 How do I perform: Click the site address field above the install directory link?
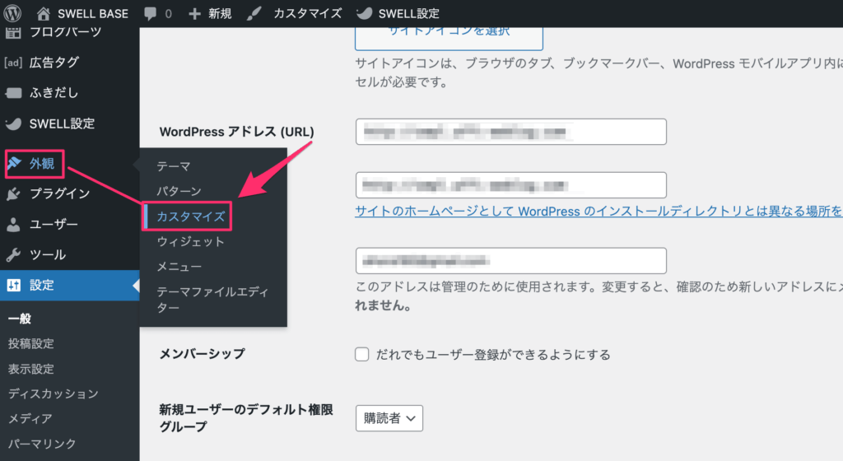510,185
